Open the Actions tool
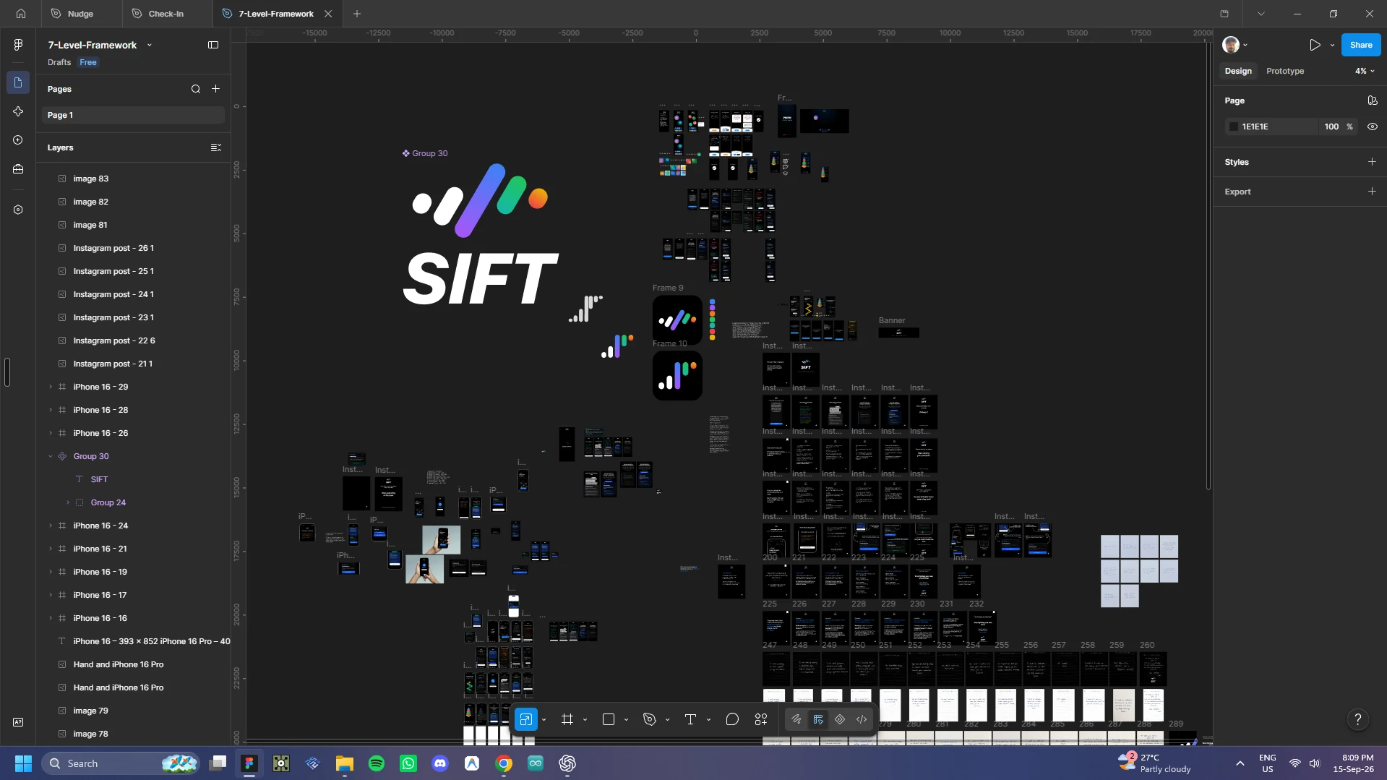The width and height of the screenshot is (1387, 780). pos(761,719)
